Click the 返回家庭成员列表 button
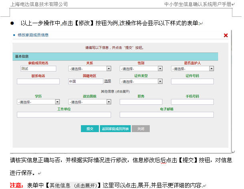 [x=115, y=129]
